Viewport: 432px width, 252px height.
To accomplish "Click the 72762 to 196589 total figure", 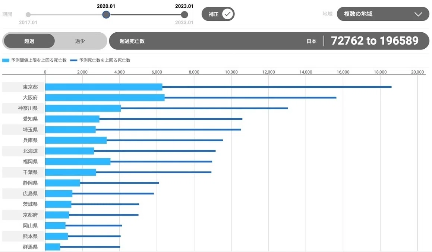I will point(375,41).
